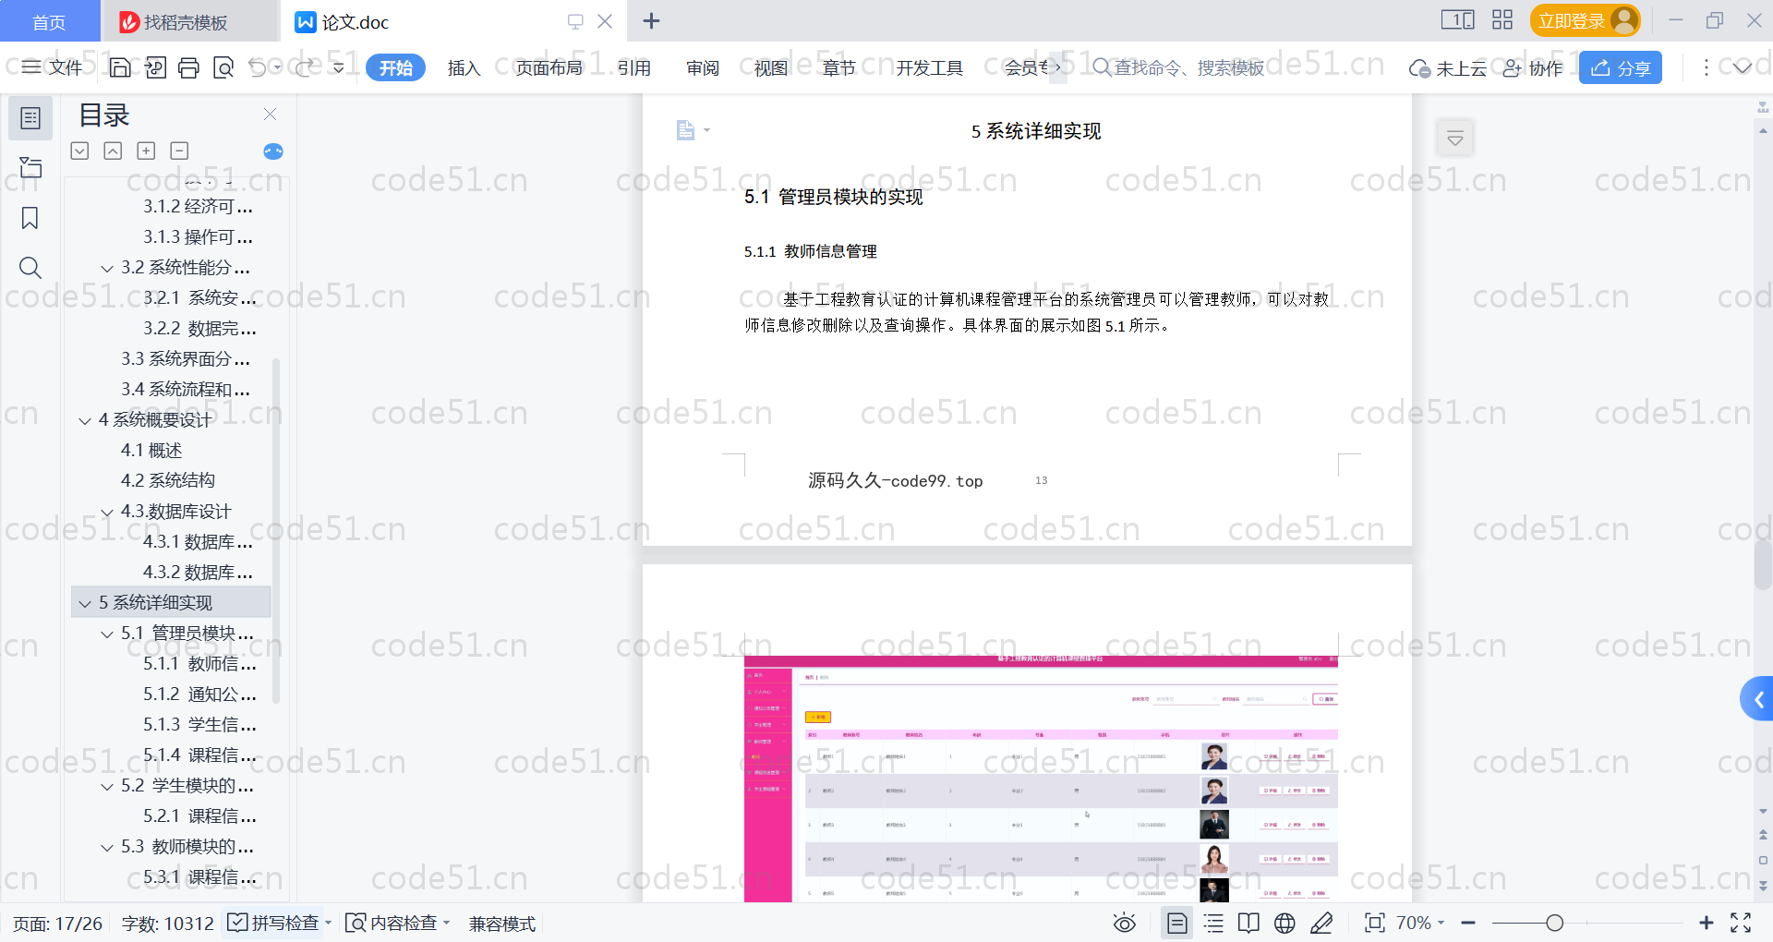The height and width of the screenshot is (942, 1773).
Task: Click 字数: 10312 word count
Action: click(167, 924)
